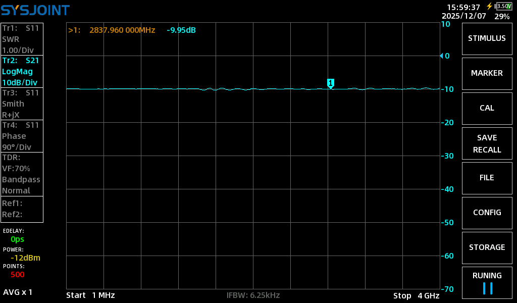Change the POINTS 500 value

coord(18,275)
